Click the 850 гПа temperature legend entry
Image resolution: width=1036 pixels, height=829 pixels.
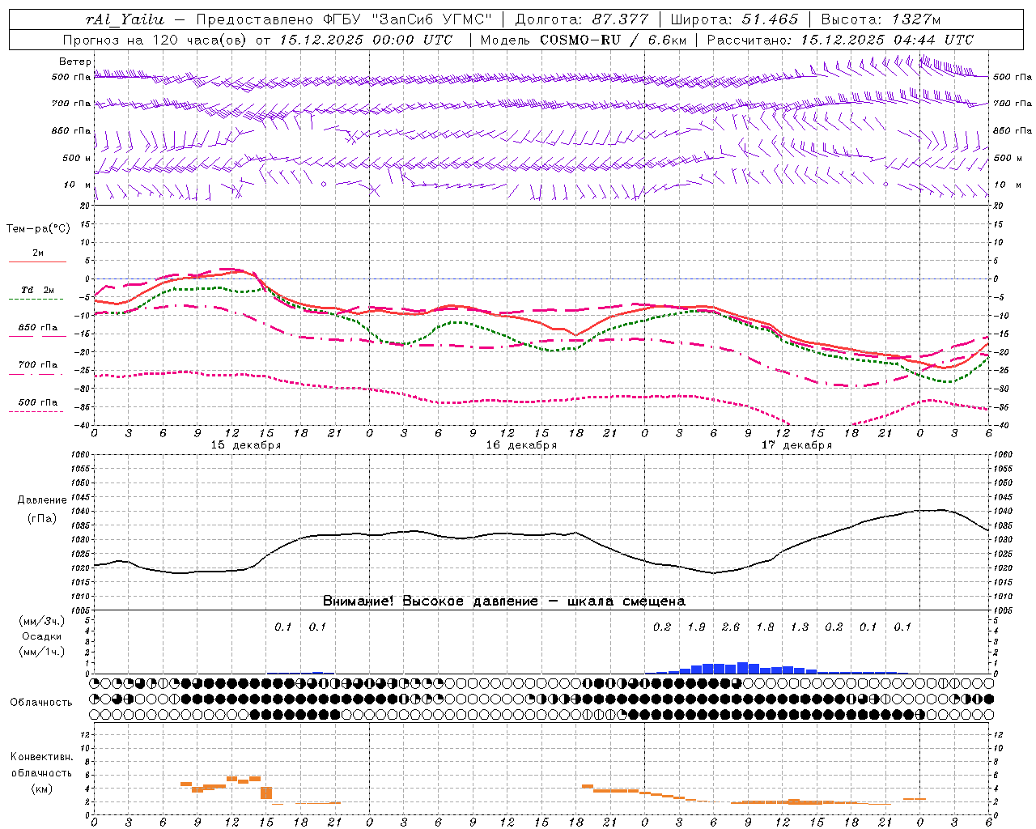tap(38, 327)
